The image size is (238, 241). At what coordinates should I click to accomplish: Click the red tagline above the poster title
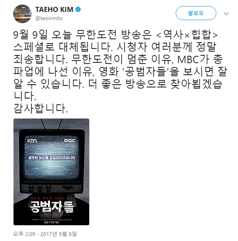pos(51,198)
